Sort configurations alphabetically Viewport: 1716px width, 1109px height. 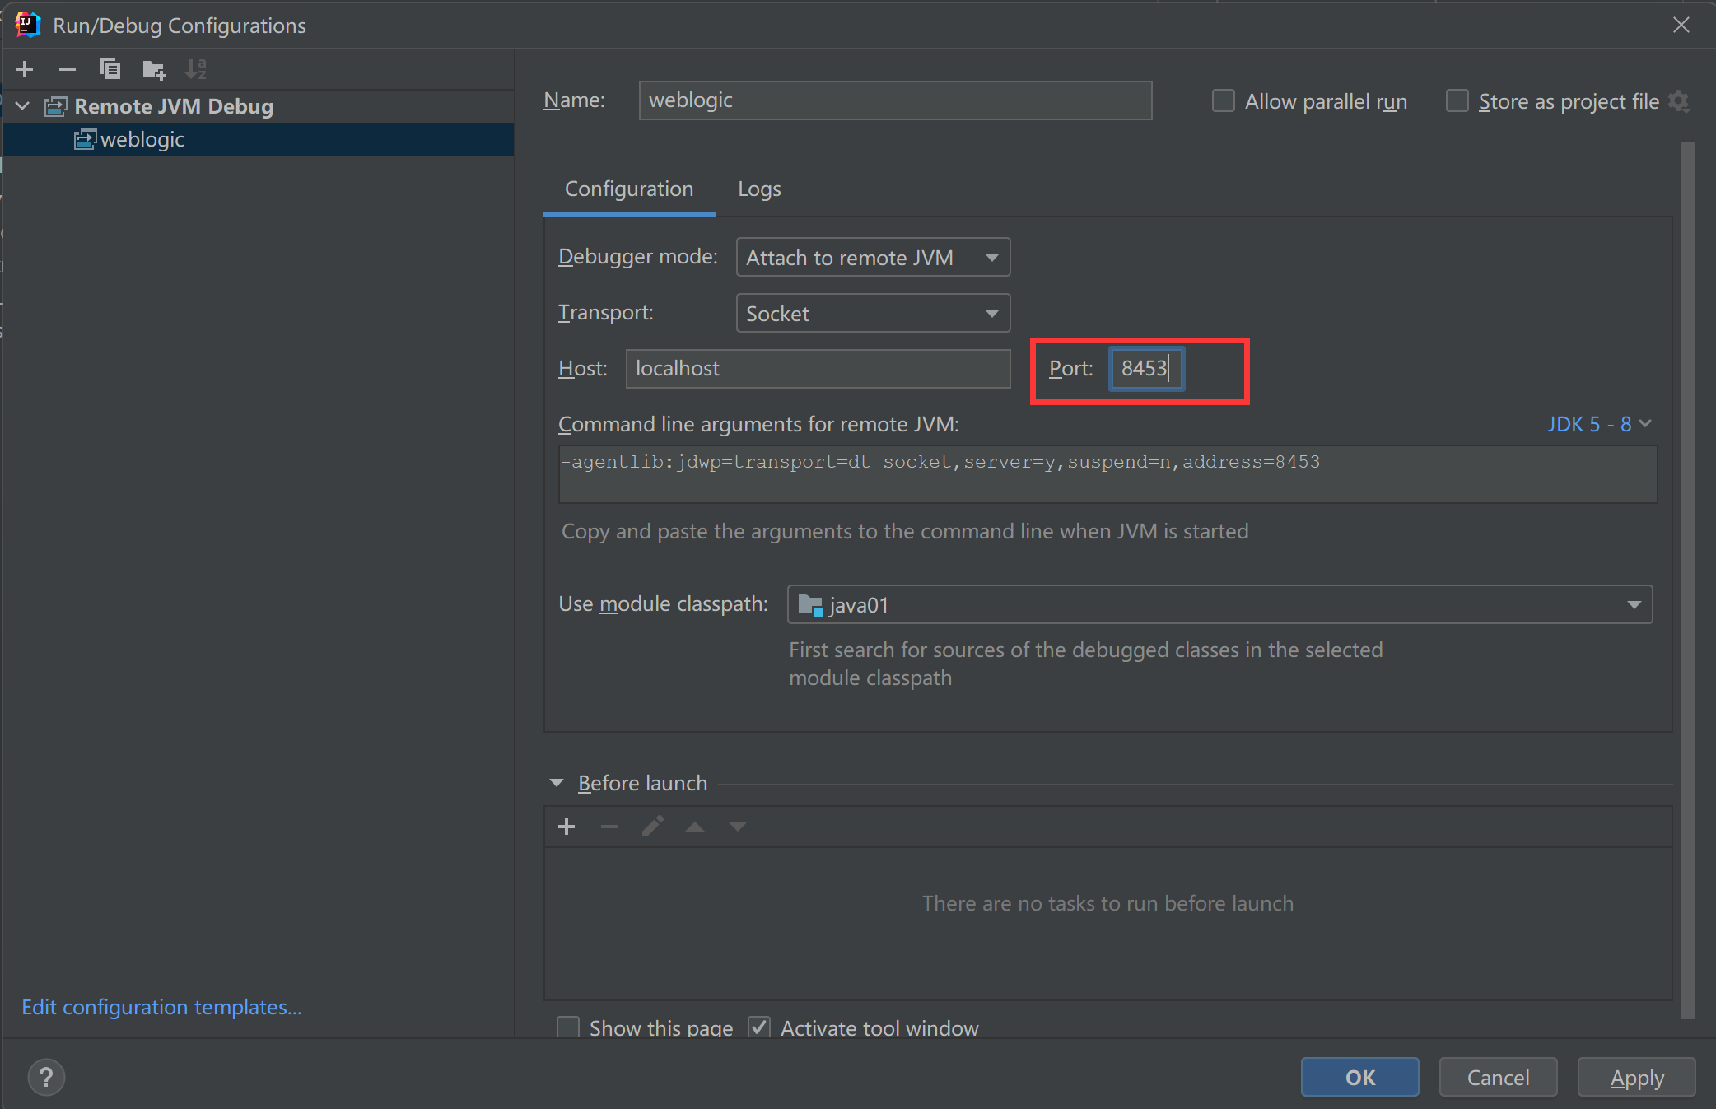196,69
